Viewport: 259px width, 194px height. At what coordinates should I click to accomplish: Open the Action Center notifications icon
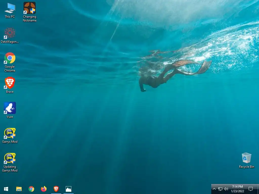pyautogui.click(x=251, y=189)
